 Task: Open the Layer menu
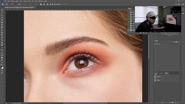click(17, 1)
